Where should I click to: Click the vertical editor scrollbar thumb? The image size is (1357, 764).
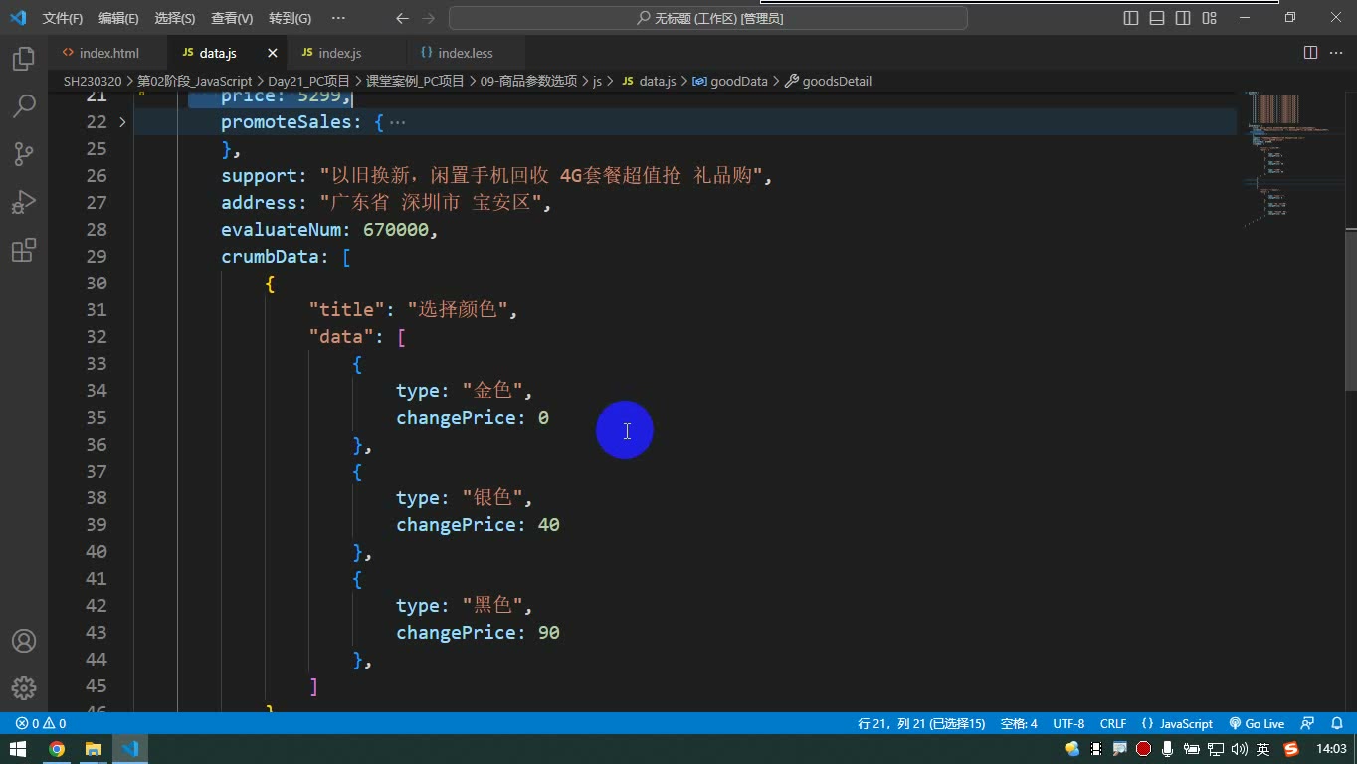(1350, 309)
